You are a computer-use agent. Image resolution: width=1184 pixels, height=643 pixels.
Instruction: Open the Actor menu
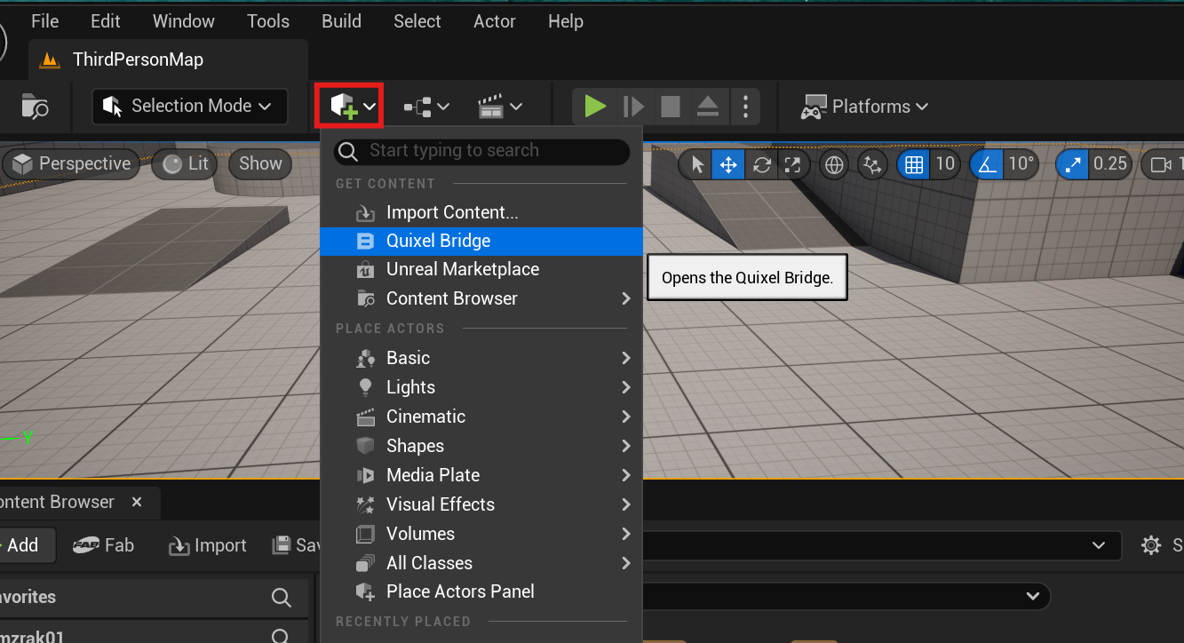tap(495, 21)
